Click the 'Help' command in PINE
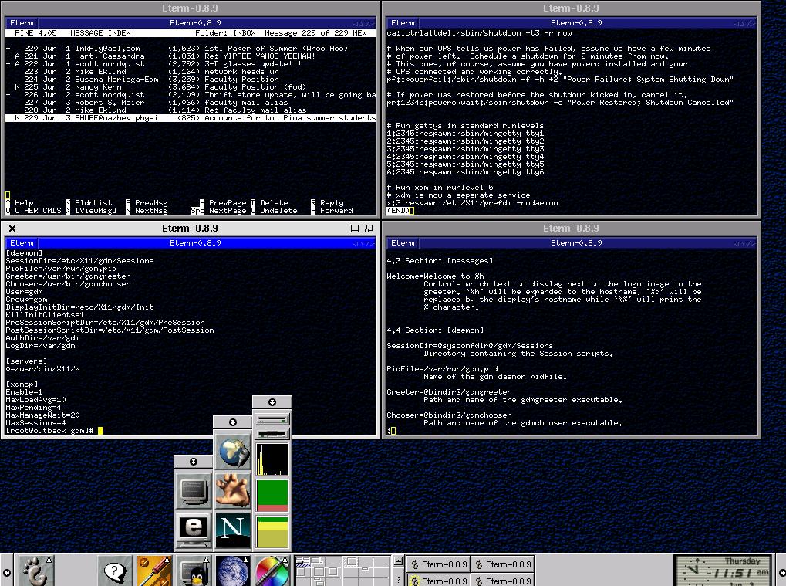786x586 pixels. (24, 203)
